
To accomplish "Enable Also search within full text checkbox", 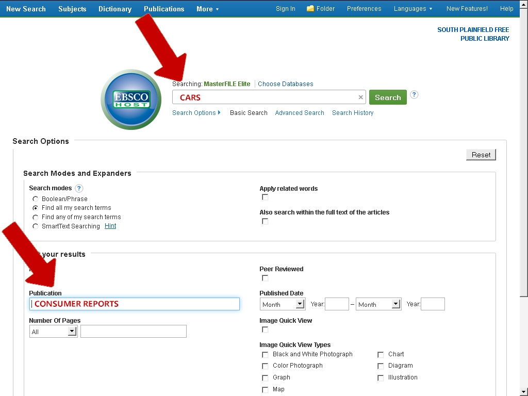I will [x=265, y=221].
